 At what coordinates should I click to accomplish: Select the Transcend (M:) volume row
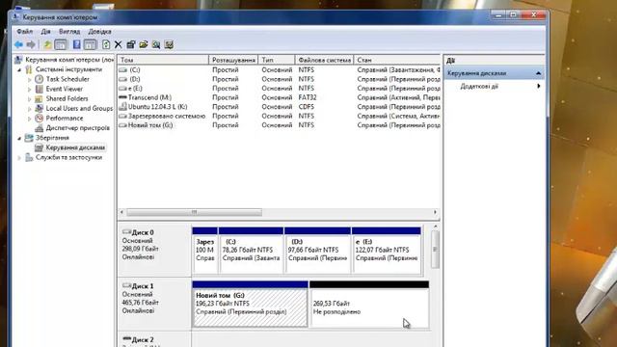(x=279, y=97)
